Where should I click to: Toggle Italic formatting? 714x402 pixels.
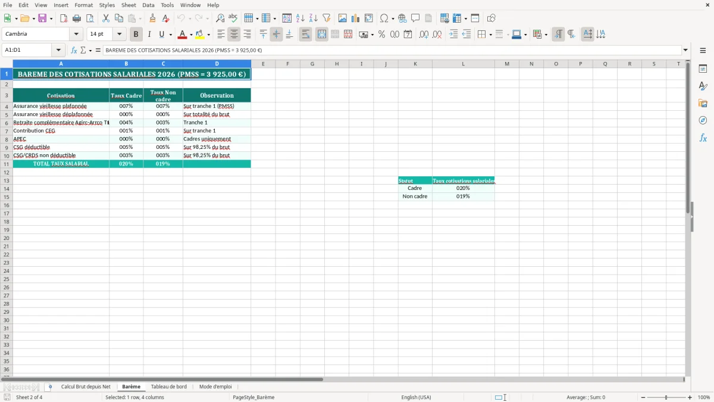click(149, 35)
